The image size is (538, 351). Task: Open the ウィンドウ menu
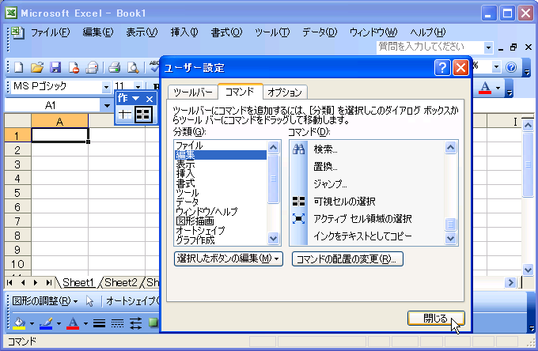pyautogui.click(x=373, y=32)
